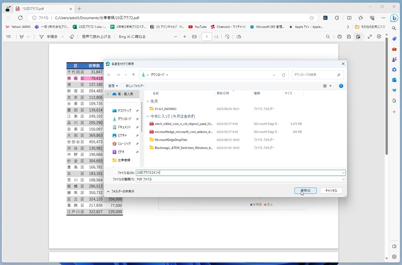Click the dialog forward navigation arrow

pyautogui.click(x=118, y=75)
